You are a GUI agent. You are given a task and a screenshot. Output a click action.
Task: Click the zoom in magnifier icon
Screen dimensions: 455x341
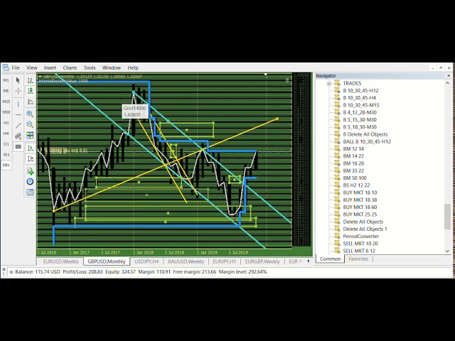point(30,114)
